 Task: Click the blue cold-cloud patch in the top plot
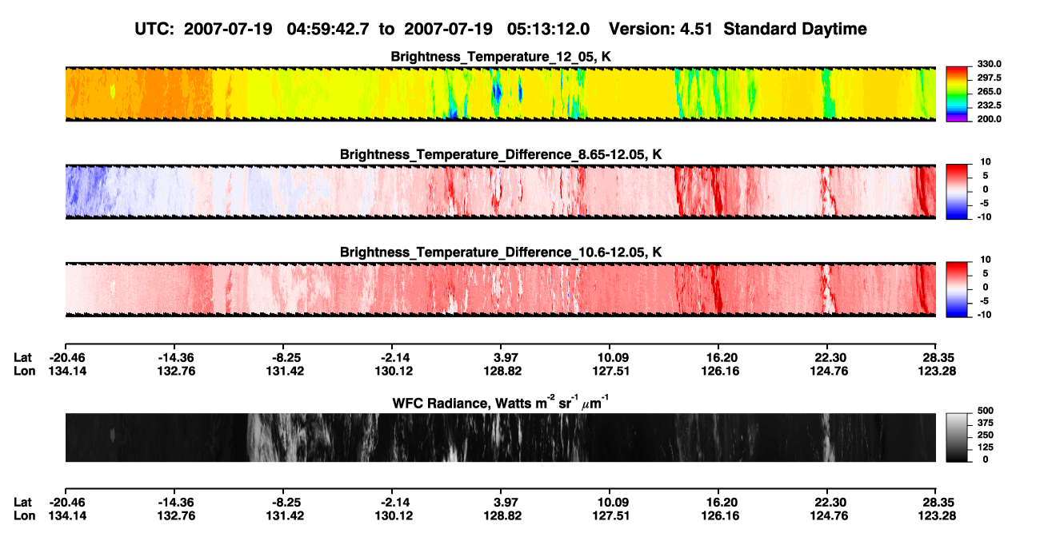[x=496, y=92]
